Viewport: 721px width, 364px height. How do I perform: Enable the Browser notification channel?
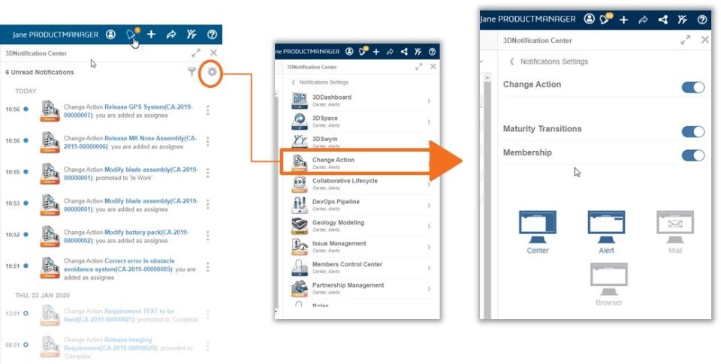(609, 284)
